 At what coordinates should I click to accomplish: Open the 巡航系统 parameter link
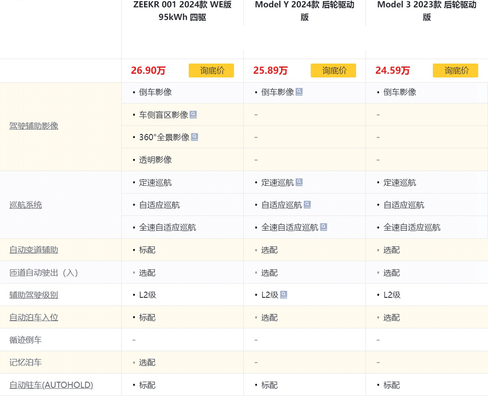(25, 205)
